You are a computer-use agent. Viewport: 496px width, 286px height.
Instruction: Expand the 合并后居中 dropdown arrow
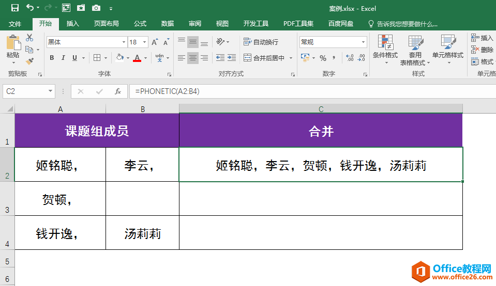click(x=291, y=58)
